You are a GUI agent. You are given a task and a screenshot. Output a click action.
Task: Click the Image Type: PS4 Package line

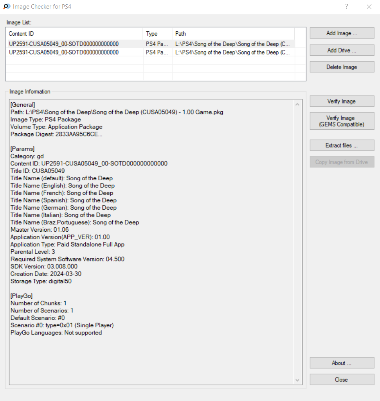[45, 120]
